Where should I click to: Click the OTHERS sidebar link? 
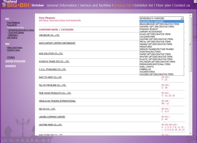11,57
